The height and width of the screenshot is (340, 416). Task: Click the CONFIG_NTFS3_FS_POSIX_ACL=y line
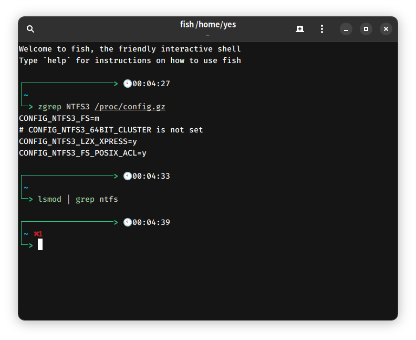click(82, 153)
